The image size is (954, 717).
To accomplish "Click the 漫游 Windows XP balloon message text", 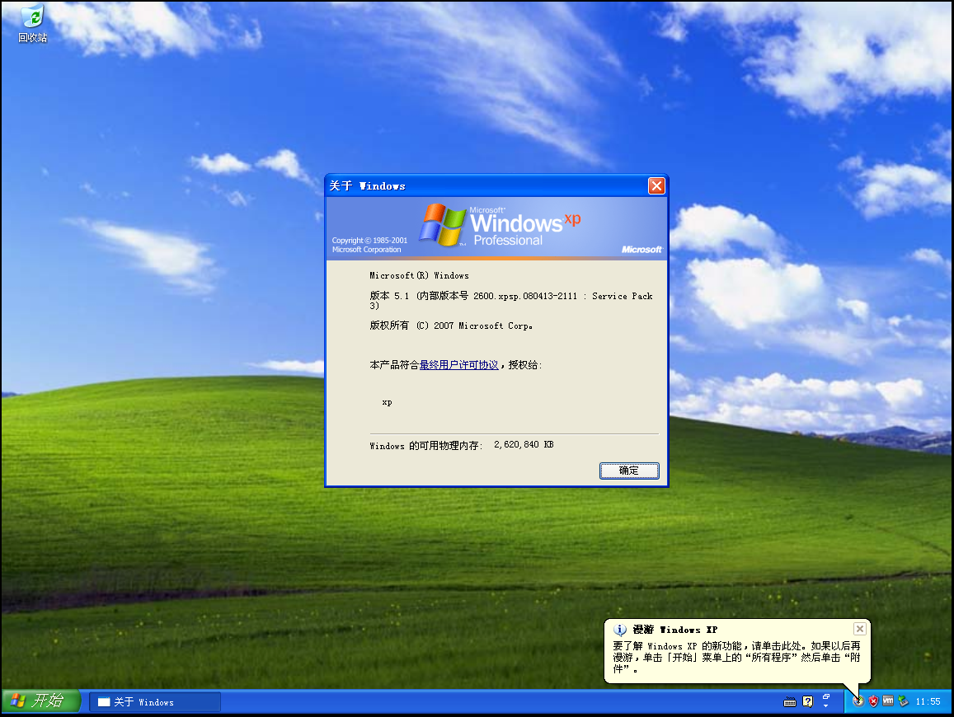I will tap(736, 658).
